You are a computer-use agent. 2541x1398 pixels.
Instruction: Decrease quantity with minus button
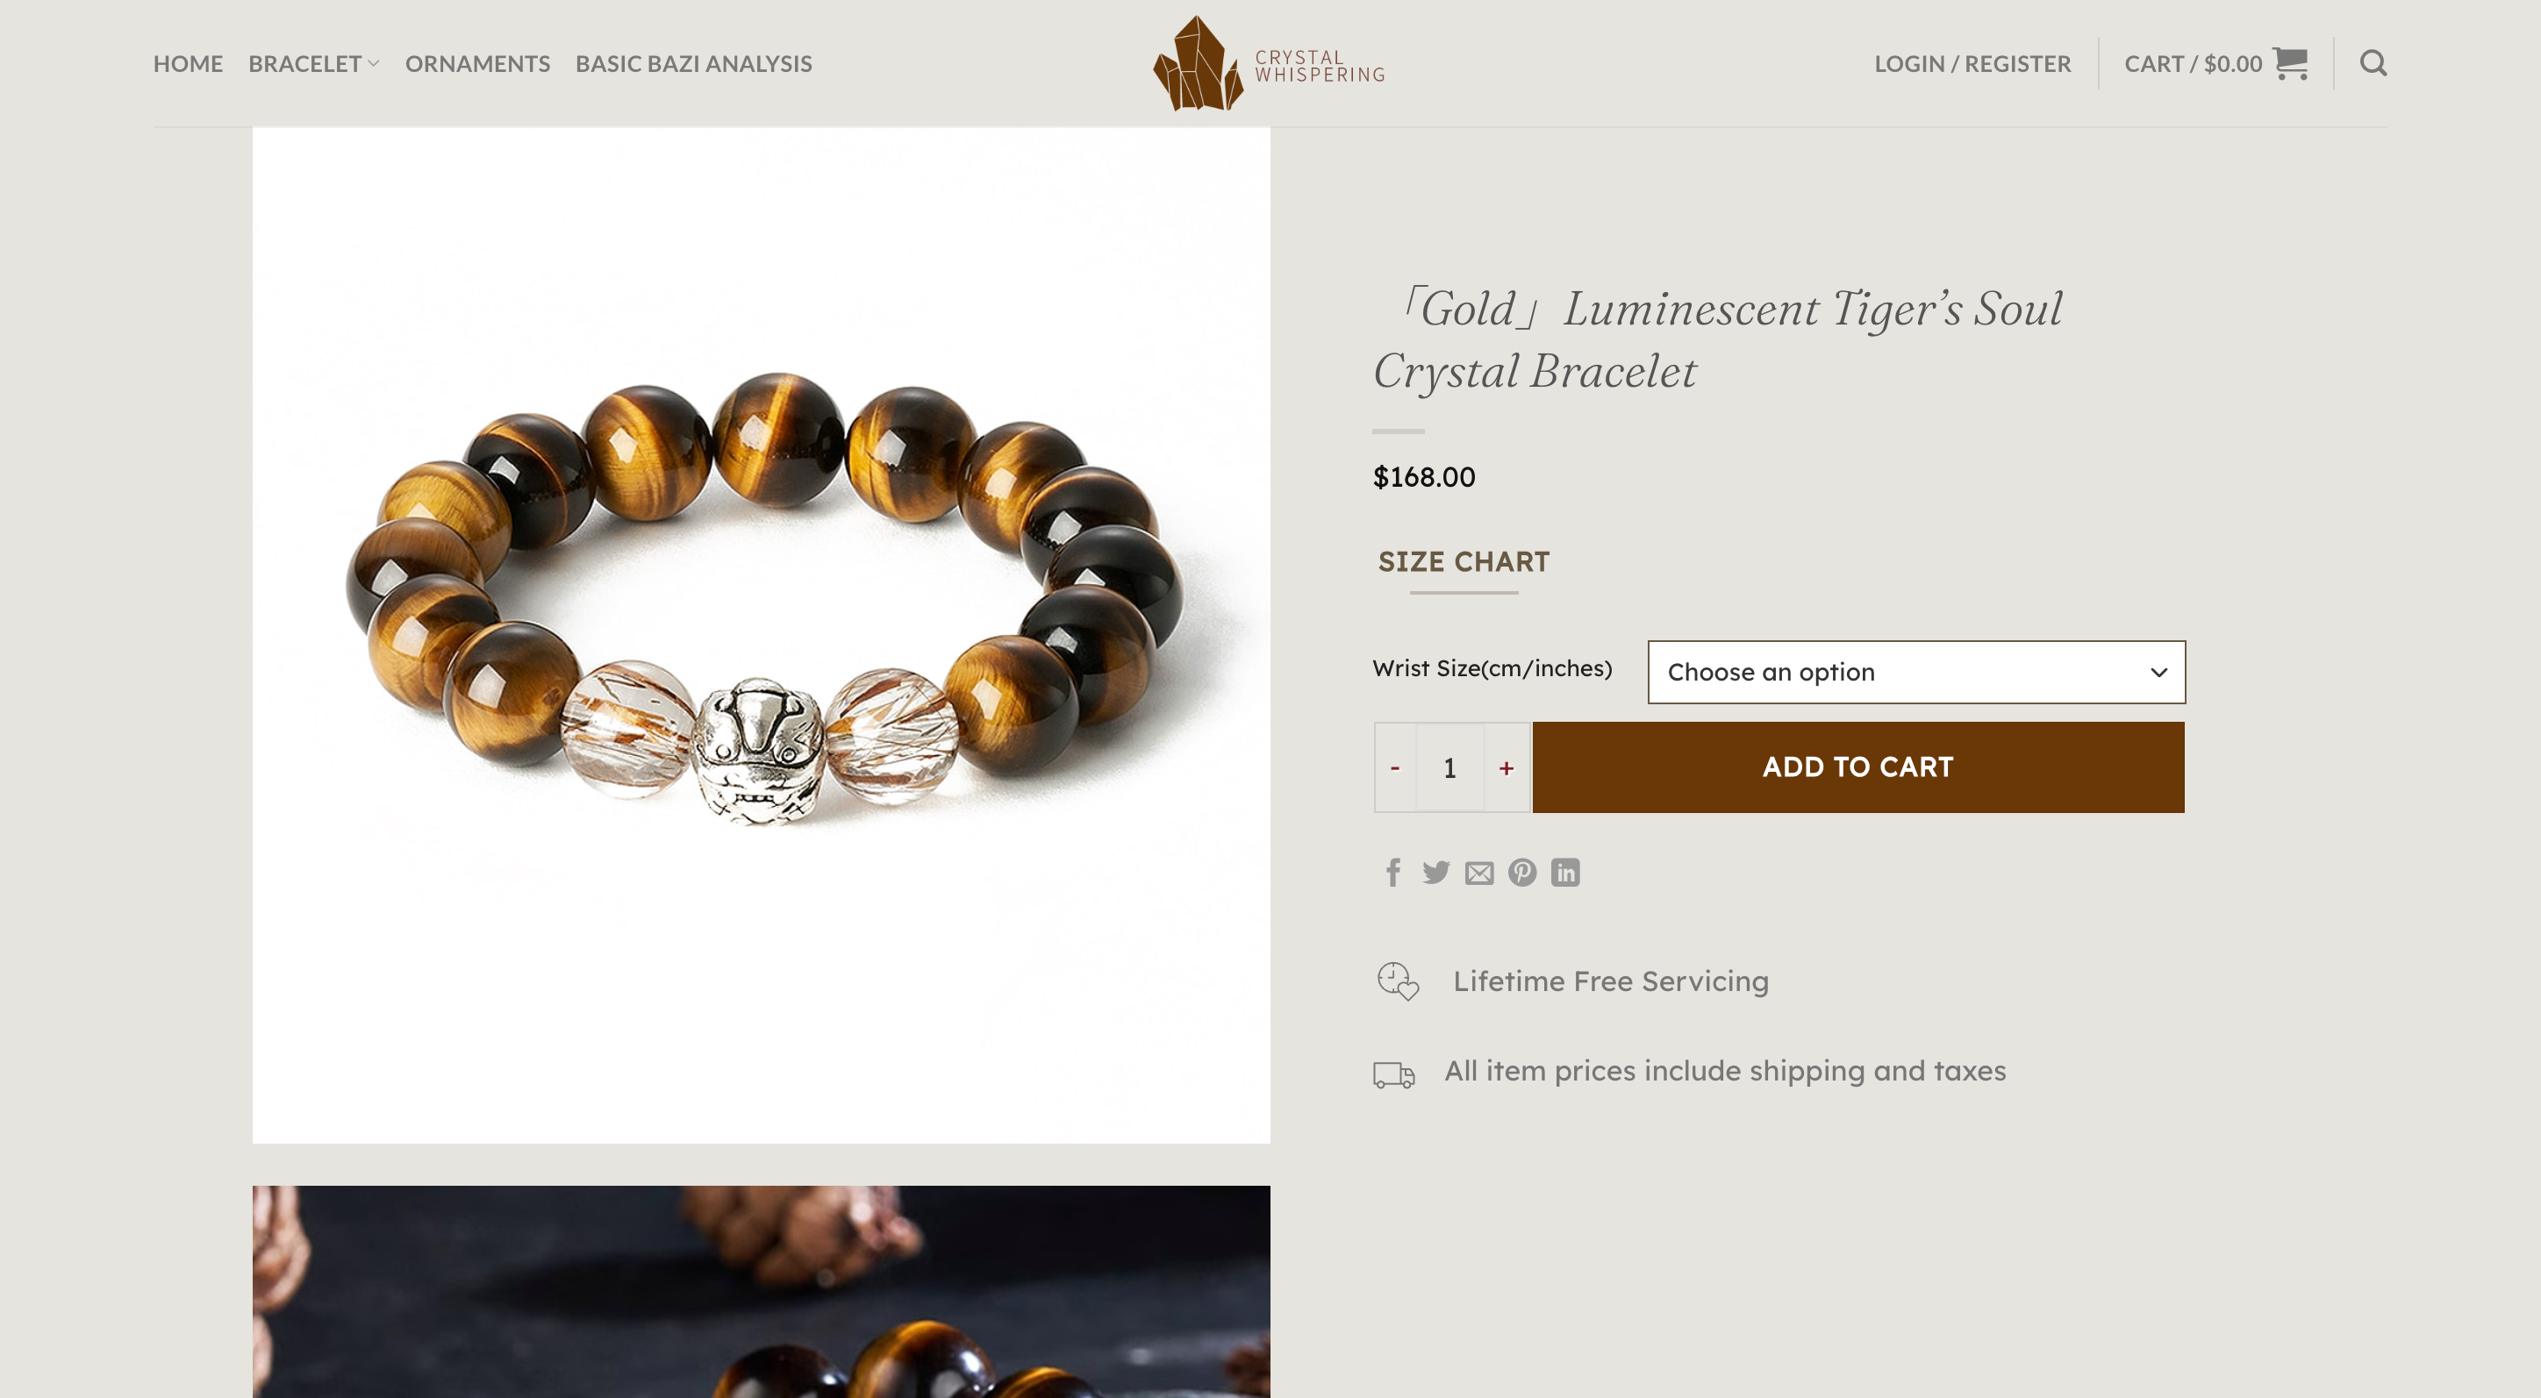point(1395,767)
